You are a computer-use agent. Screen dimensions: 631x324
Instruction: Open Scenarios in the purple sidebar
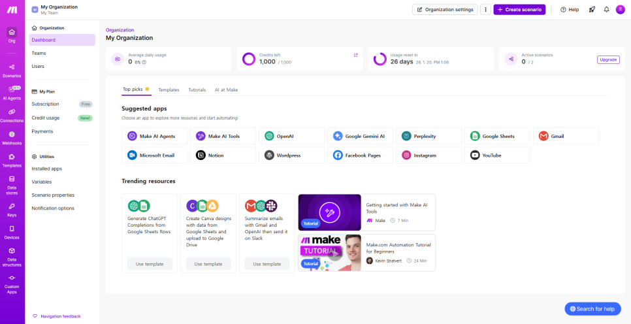point(12,71)
